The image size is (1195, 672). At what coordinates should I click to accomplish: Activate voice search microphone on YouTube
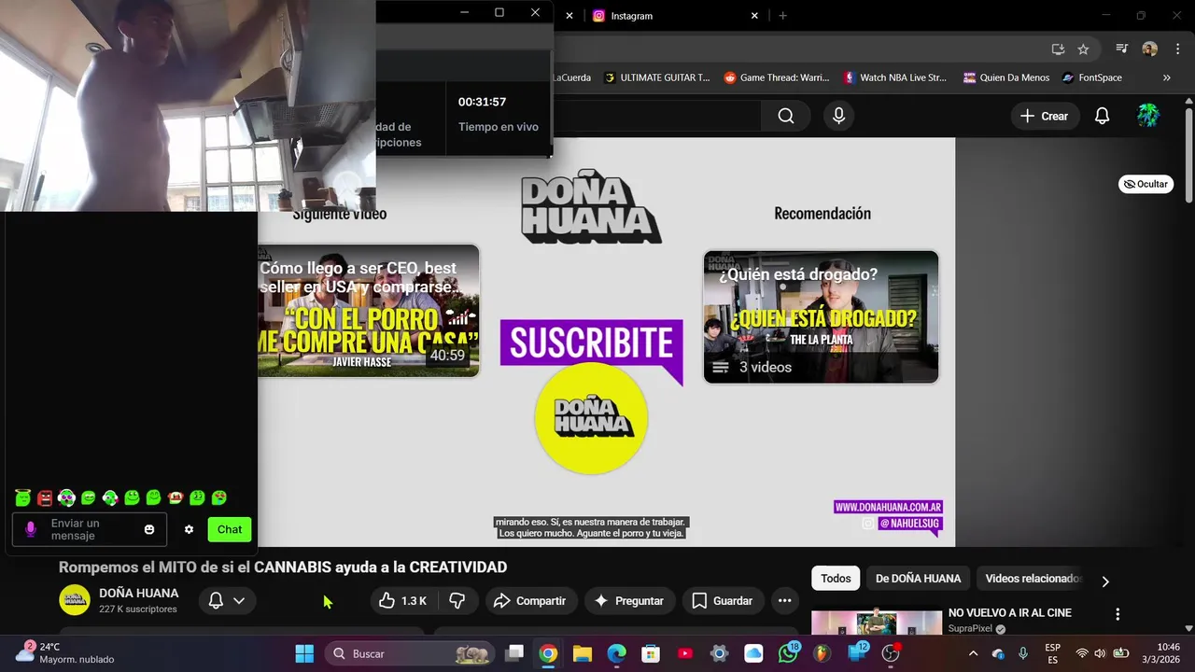838,116
